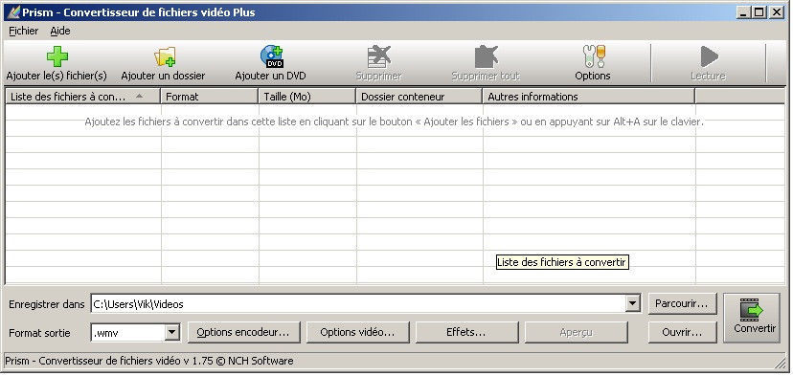This screenshot has width=793, height=376.
Task: Click the Parcourir... button
Action: [x=682, y=303]
